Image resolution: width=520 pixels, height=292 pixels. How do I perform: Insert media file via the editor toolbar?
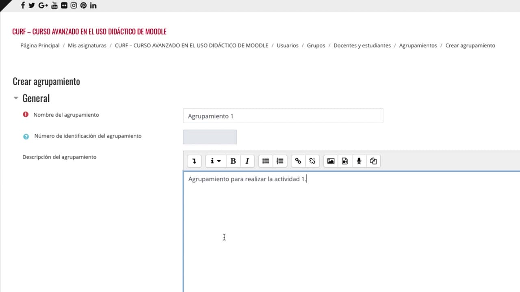(345, 161)
